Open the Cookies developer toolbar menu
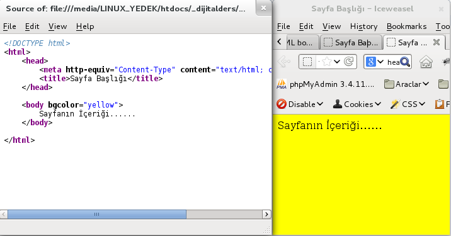This screenshot has width=451, height=236. click(x=357, y=104)
